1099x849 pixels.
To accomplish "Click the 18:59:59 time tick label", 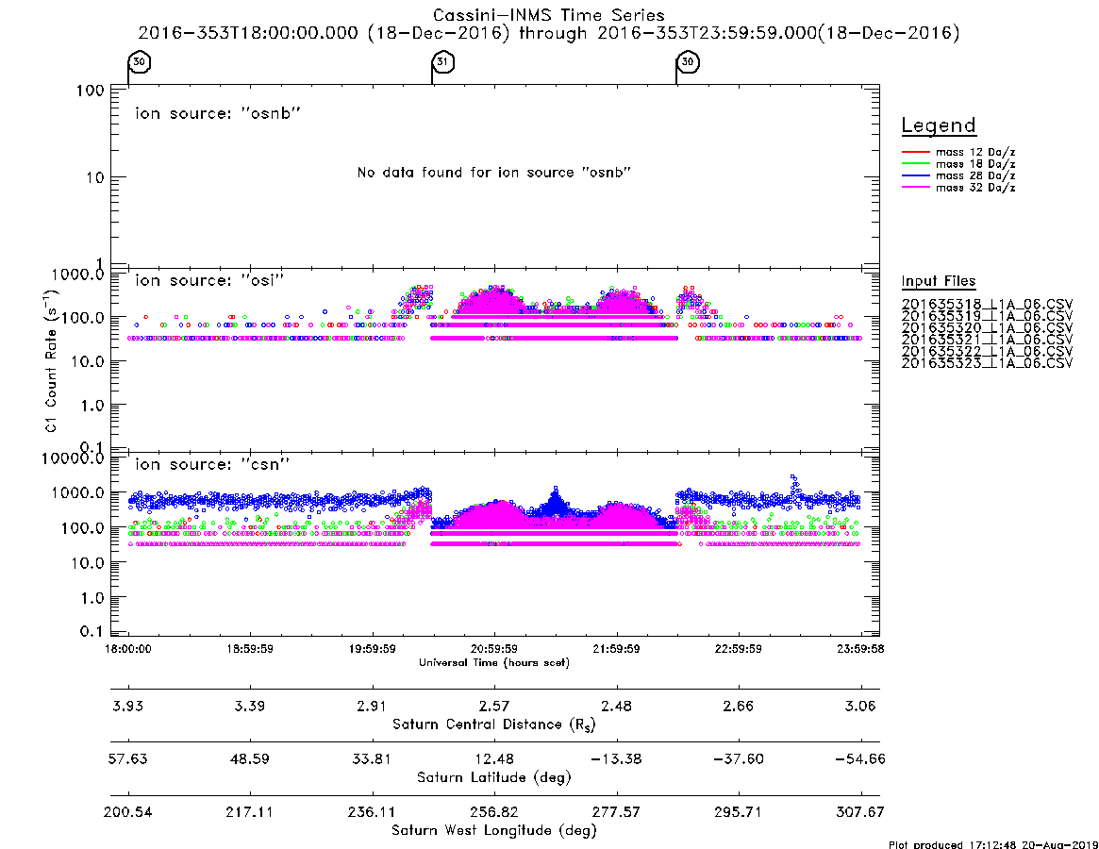I will click(x=250, y=649).
